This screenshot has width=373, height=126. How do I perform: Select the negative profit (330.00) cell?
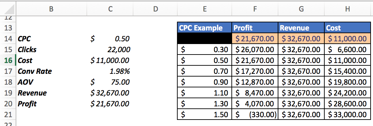pyautogui.click(x=255, y=115)
